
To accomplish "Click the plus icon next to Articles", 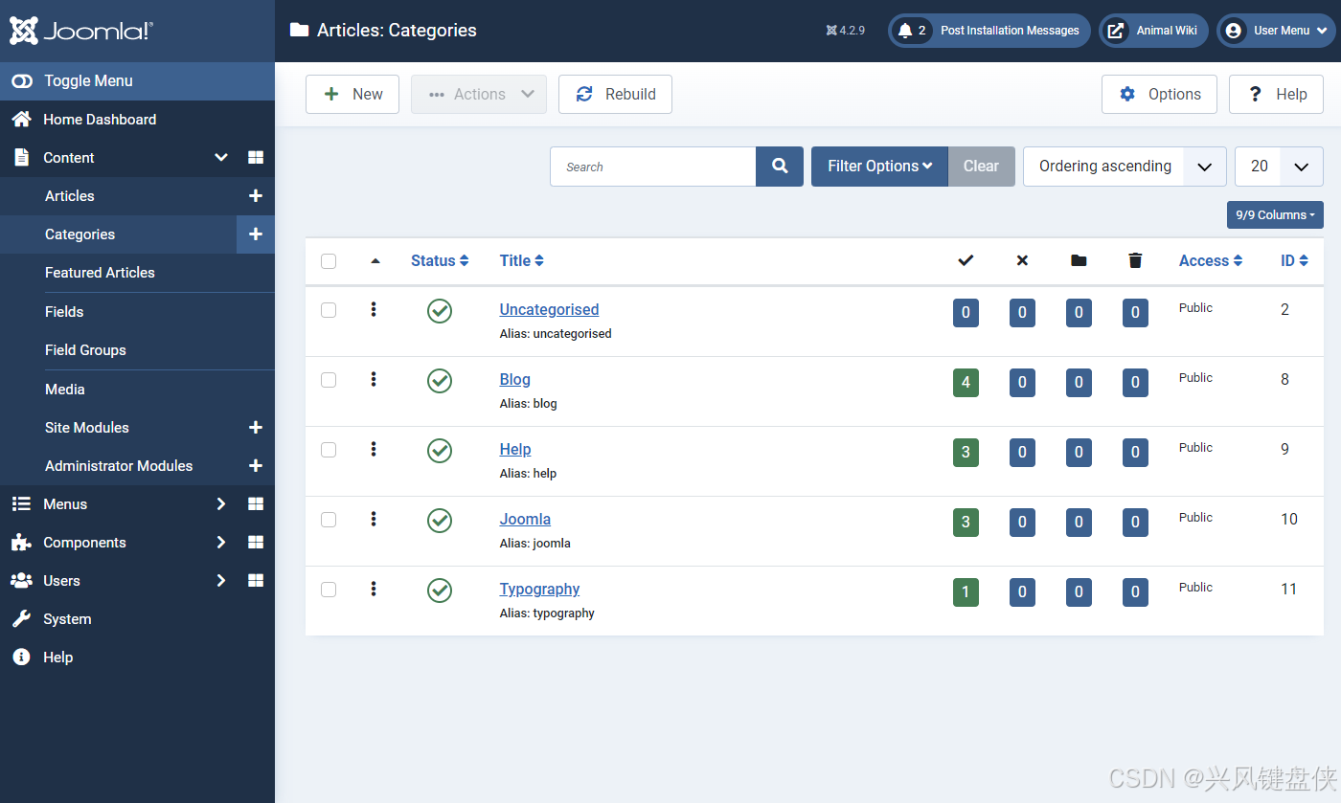I will 256,196.
